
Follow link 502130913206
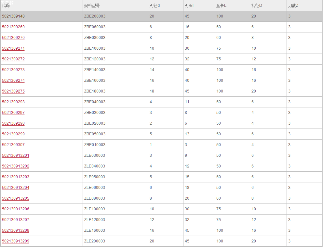(16, 209)
